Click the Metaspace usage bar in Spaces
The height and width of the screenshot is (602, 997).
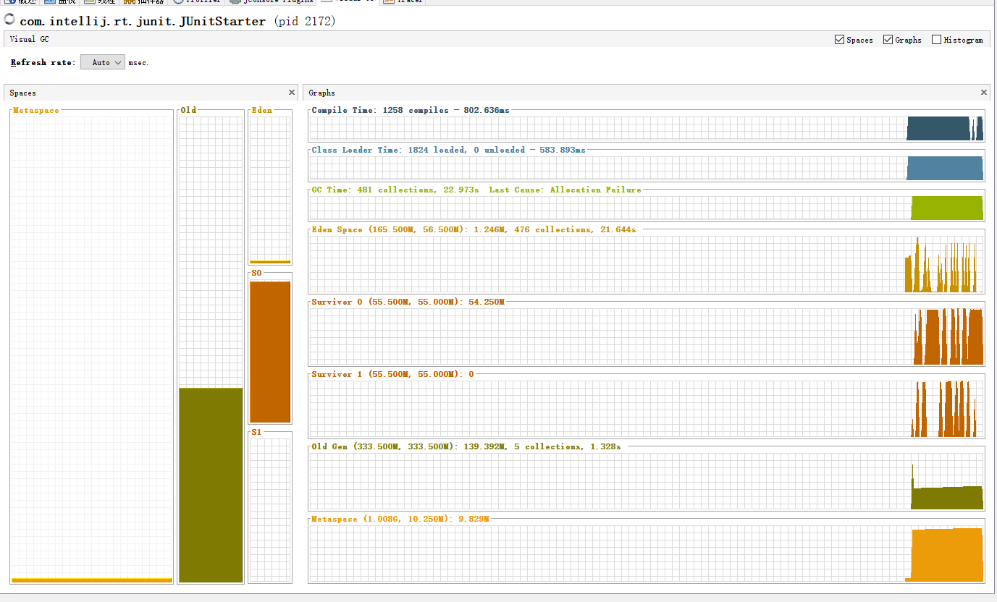[91, 580]
